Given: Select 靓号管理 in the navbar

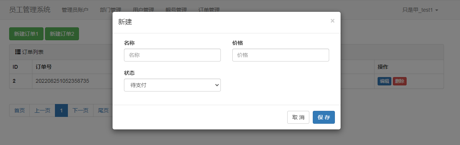Looking at the screenshot, I should [176, 10].
